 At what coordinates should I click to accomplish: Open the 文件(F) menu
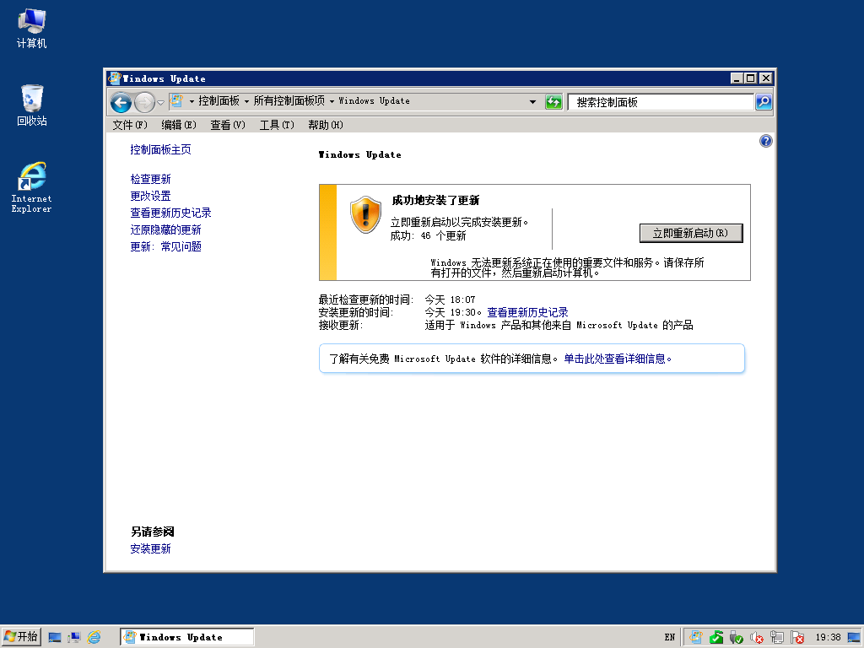(x=130, y=125)
